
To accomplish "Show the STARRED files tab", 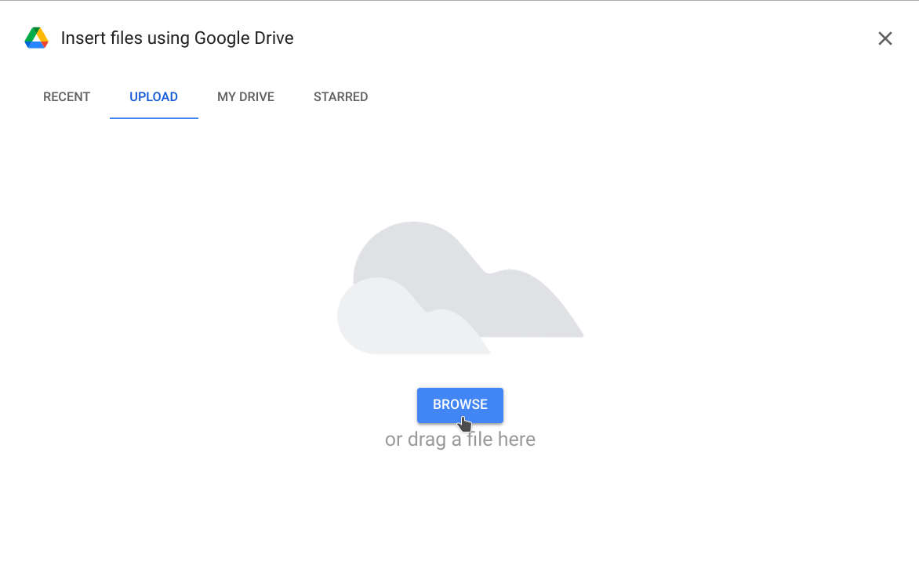I will (x=340, y=96).
